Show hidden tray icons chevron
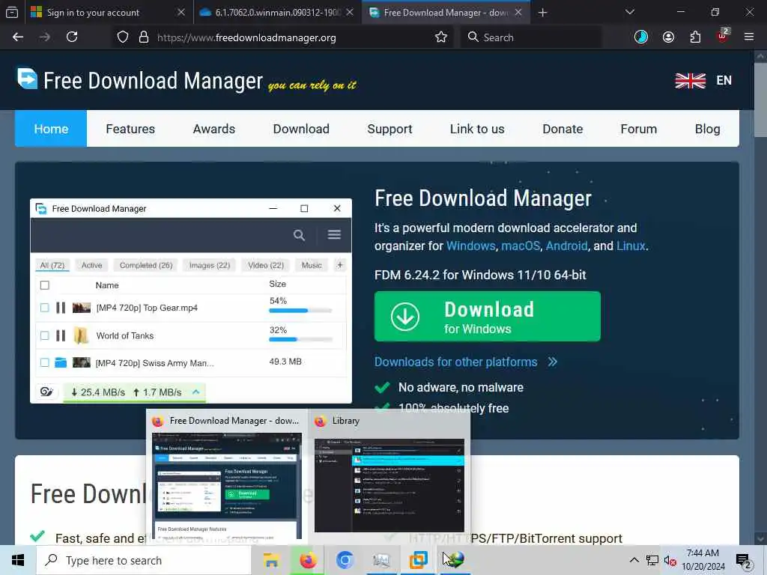This screenshot has height=575, width=767. [x=634, y=560]
